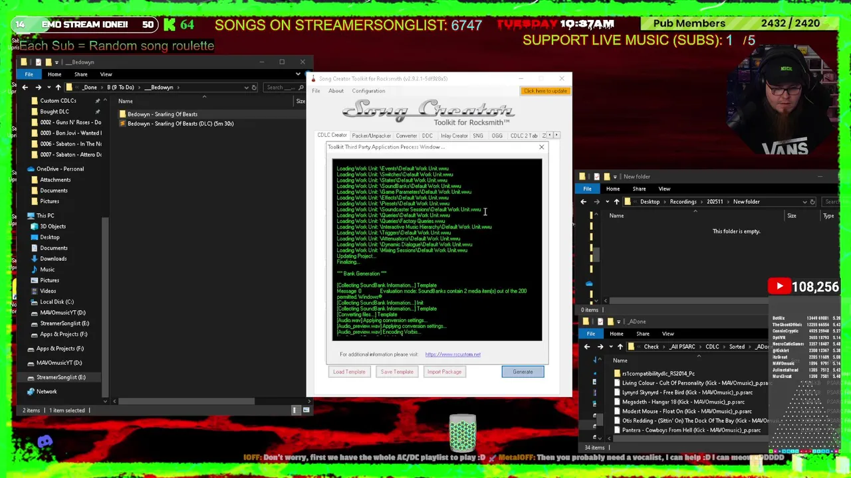Switch to details view in __Bedowyn status bar
The image size is (851, 478).
(295, 410)
